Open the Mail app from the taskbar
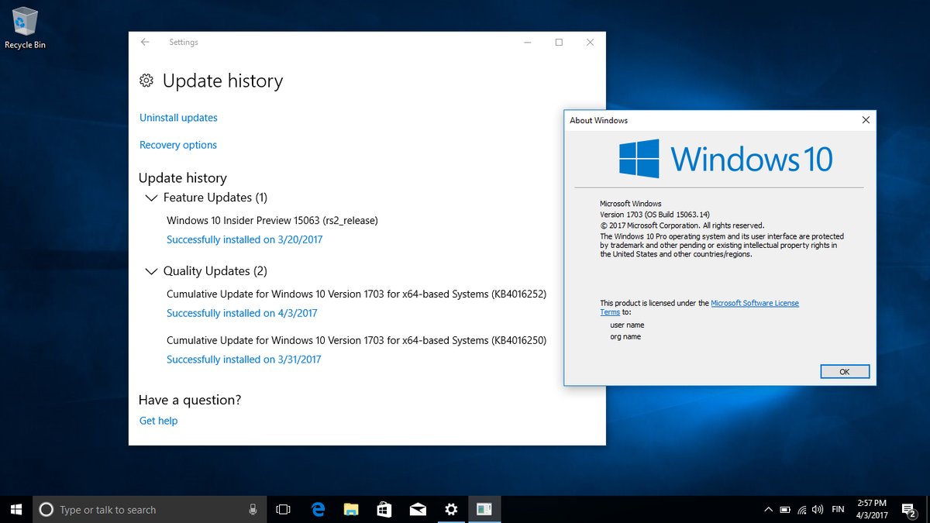930x523 pixels. coord(418,509)
